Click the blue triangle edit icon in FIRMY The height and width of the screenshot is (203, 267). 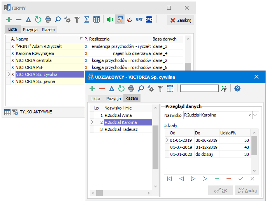[x=28, y=19]
